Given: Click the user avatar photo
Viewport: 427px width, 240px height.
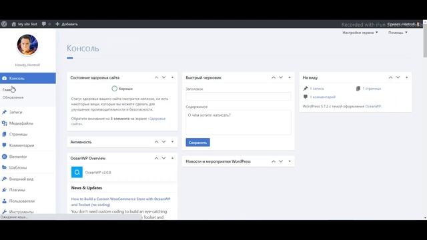Looking at the screenshot, I should pos(27,45).
